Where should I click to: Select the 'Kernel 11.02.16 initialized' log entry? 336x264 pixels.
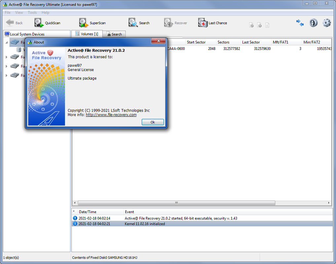pos(202,223)
